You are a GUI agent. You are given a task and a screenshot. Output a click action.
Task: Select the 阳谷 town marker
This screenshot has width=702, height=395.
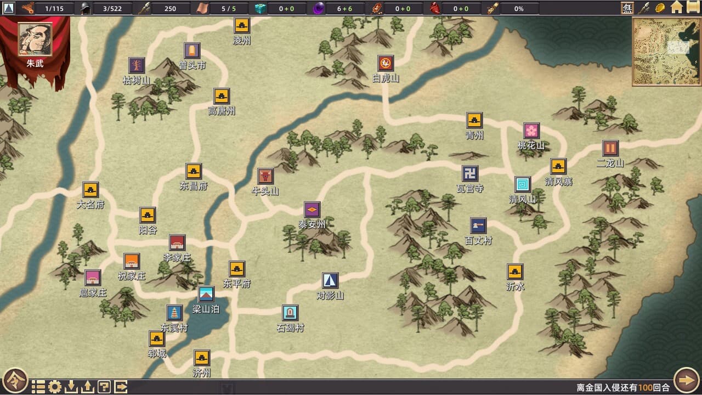148,215
